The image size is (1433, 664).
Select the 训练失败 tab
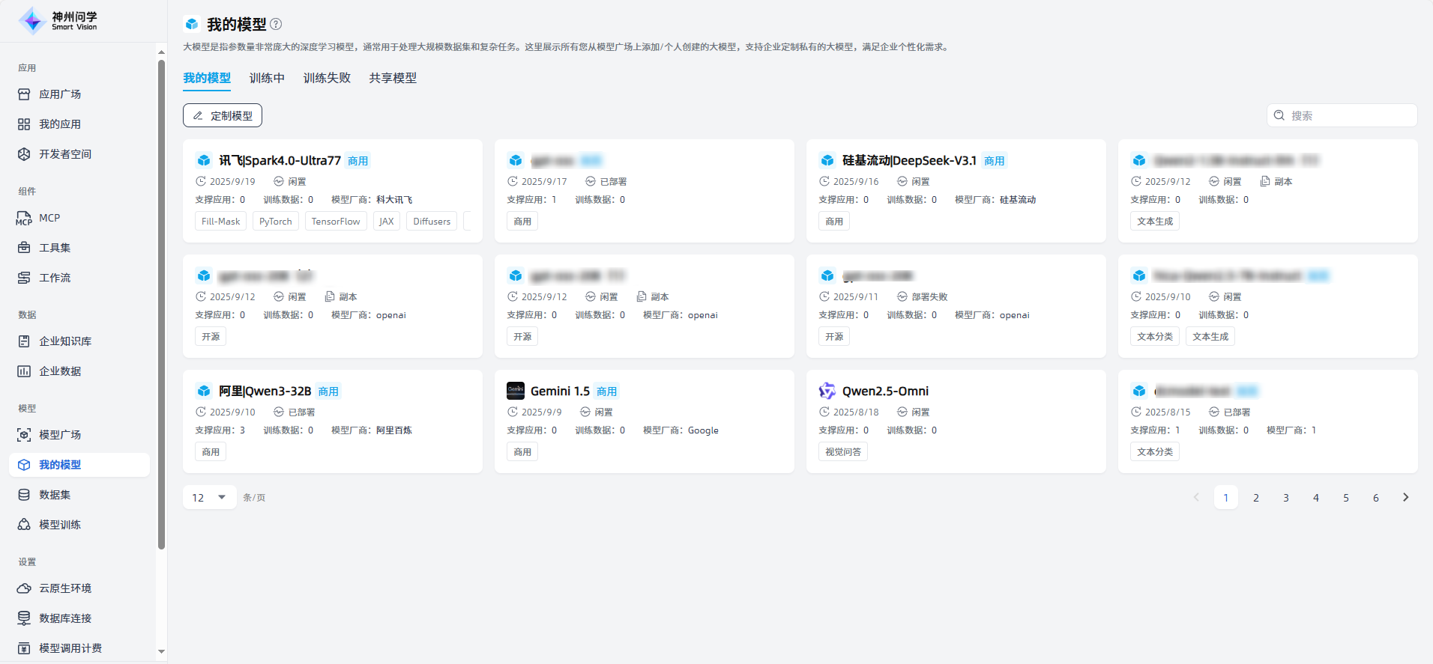327,78
